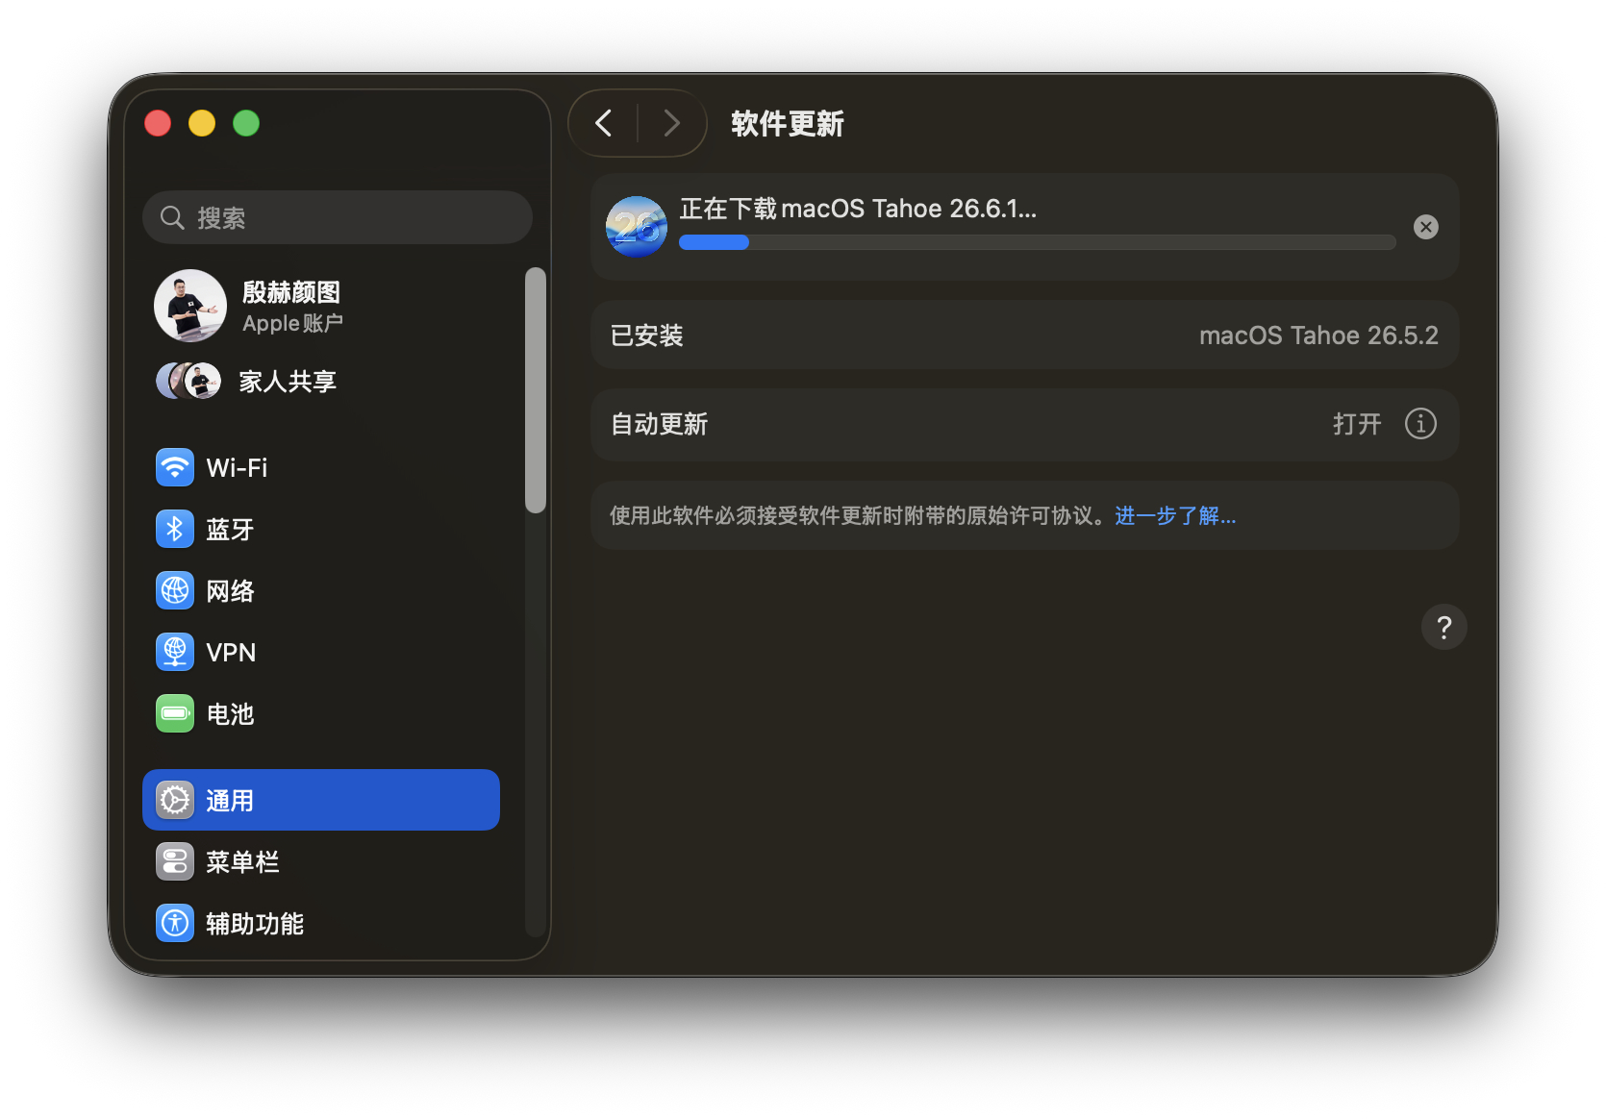Go back with the left chevron

tap(604, 123)
